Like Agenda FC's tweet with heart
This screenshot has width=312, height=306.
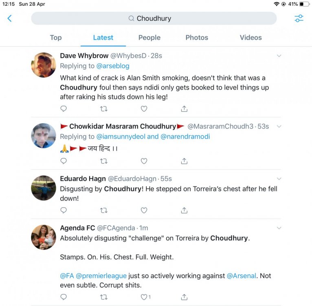coord(144,297)
